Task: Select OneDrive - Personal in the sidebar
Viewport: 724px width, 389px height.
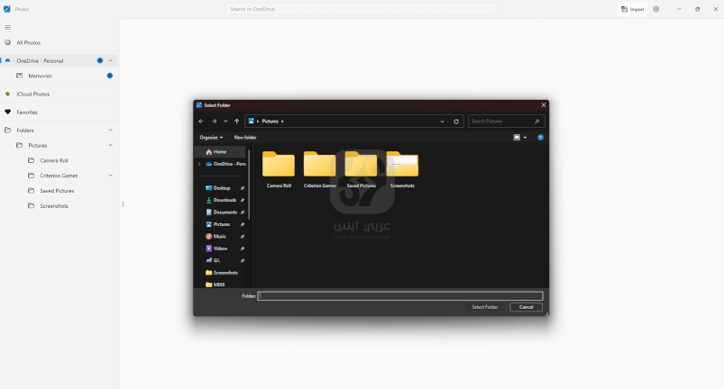Action: point(60,60)
